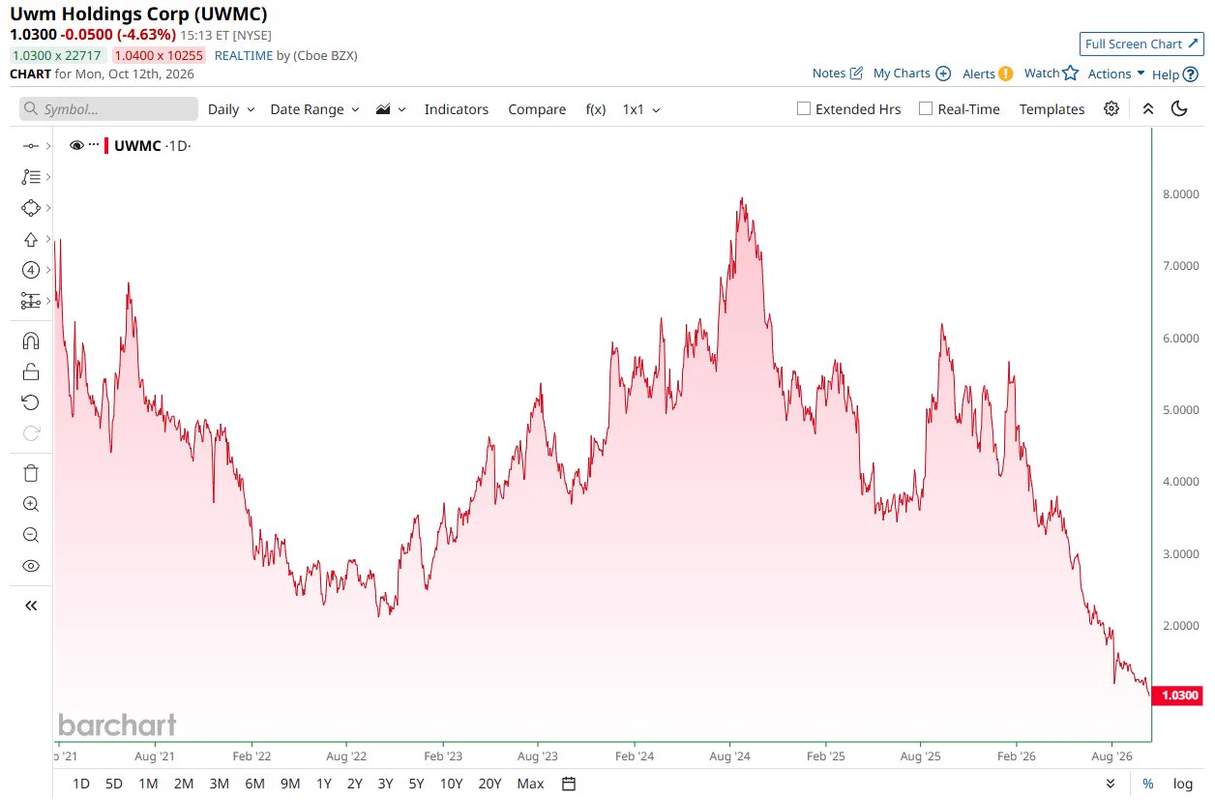The image size is (1215, 800).
Task: Click the redo icon in sidebar
Action: coord(30,433)
